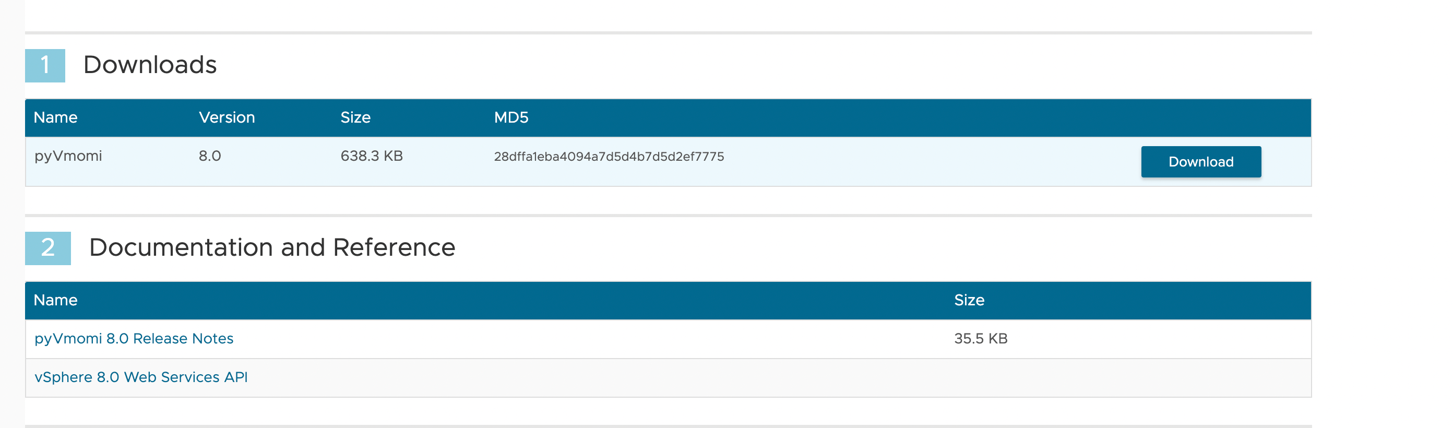Click the Version column header
Image resolution: width=1453 pixels, height=428 pixels.
[227, 117]
